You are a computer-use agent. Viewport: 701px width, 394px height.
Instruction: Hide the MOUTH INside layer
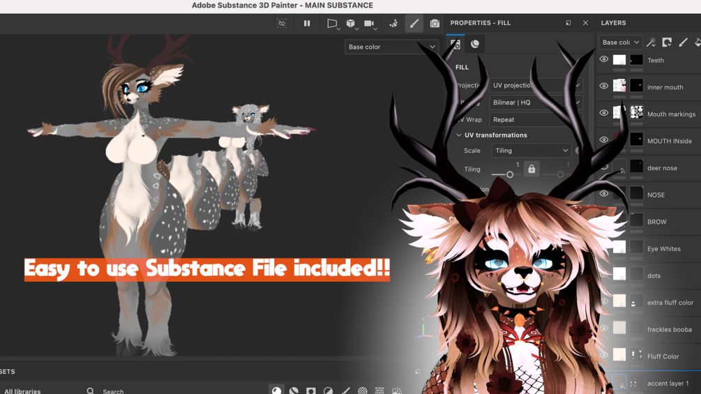point(604,140)
